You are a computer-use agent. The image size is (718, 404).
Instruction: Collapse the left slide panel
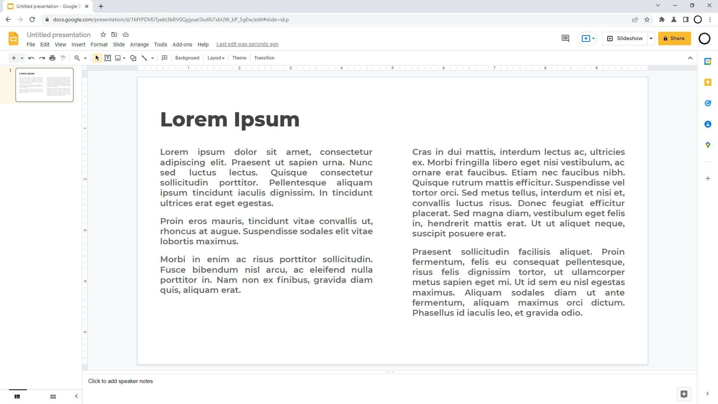pyautogui.click(x=76, y=397)
